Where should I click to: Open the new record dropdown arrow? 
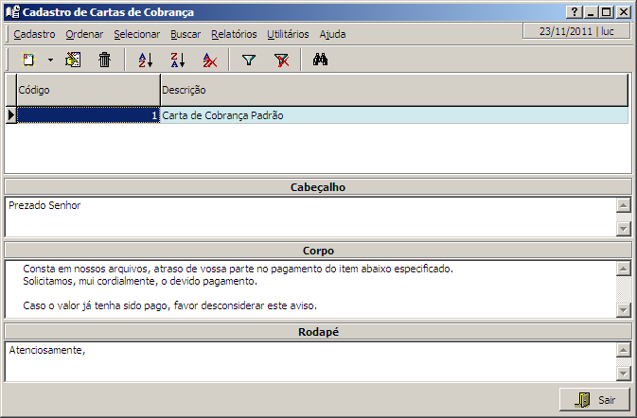pyautogui.click(x=48, y=60)
